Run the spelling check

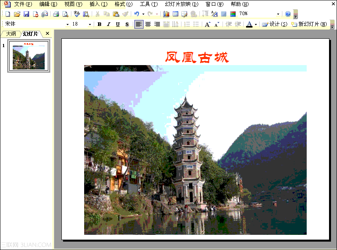[x=77, y=13]
